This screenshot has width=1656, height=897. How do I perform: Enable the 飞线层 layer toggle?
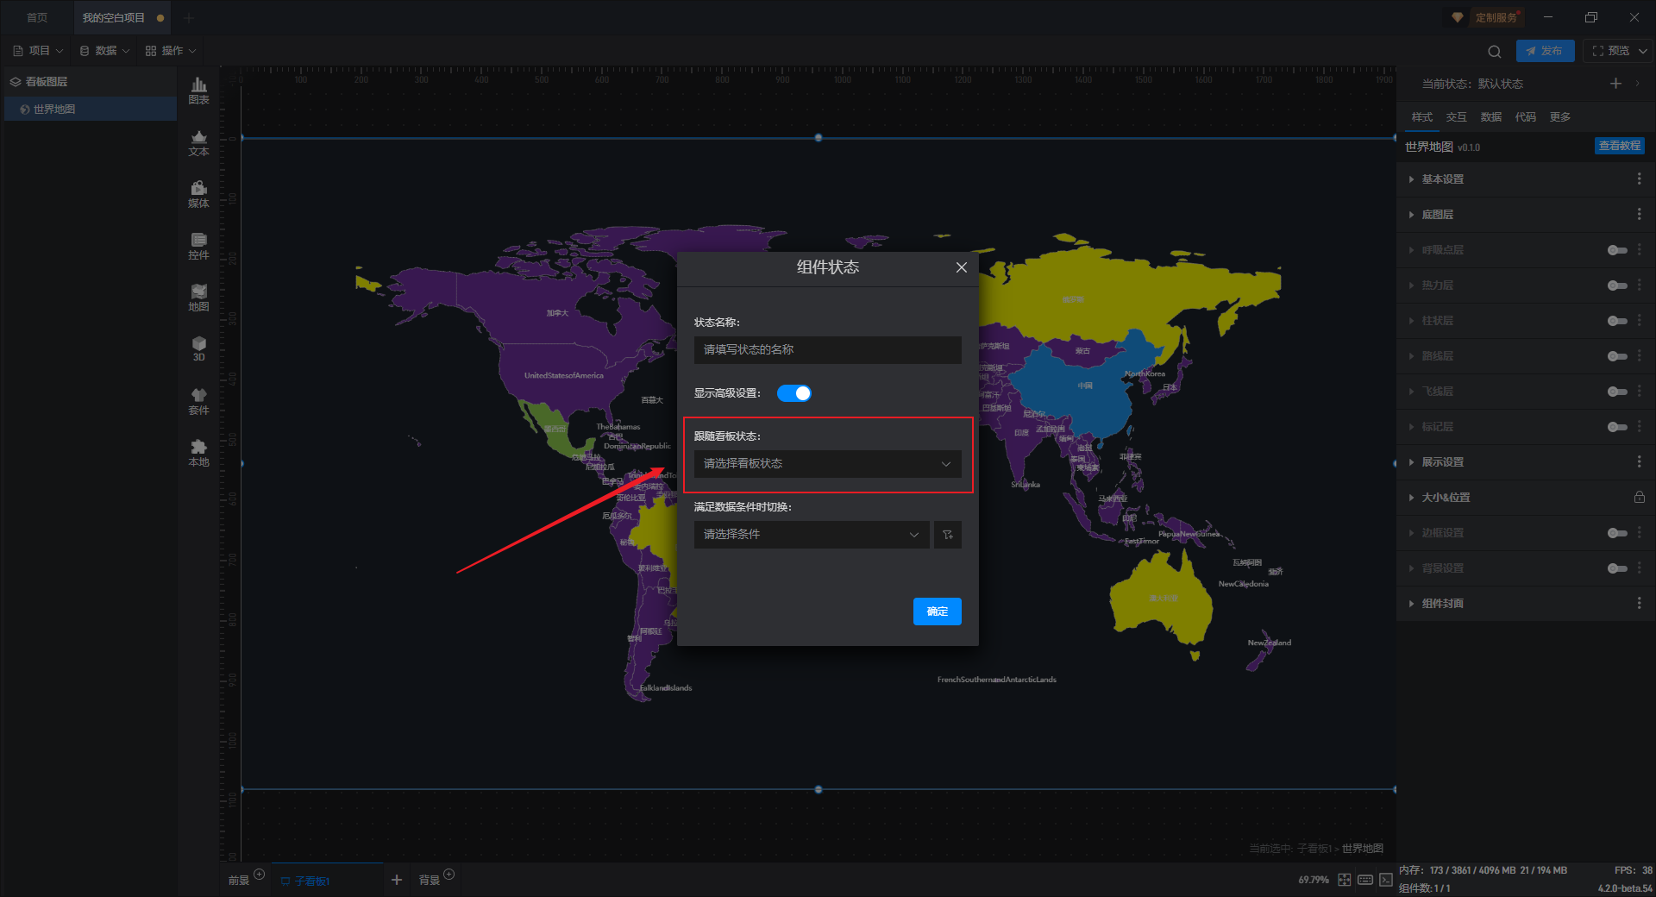1616,392
